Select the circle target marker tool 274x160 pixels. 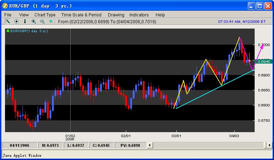click(x=16, y=21)
